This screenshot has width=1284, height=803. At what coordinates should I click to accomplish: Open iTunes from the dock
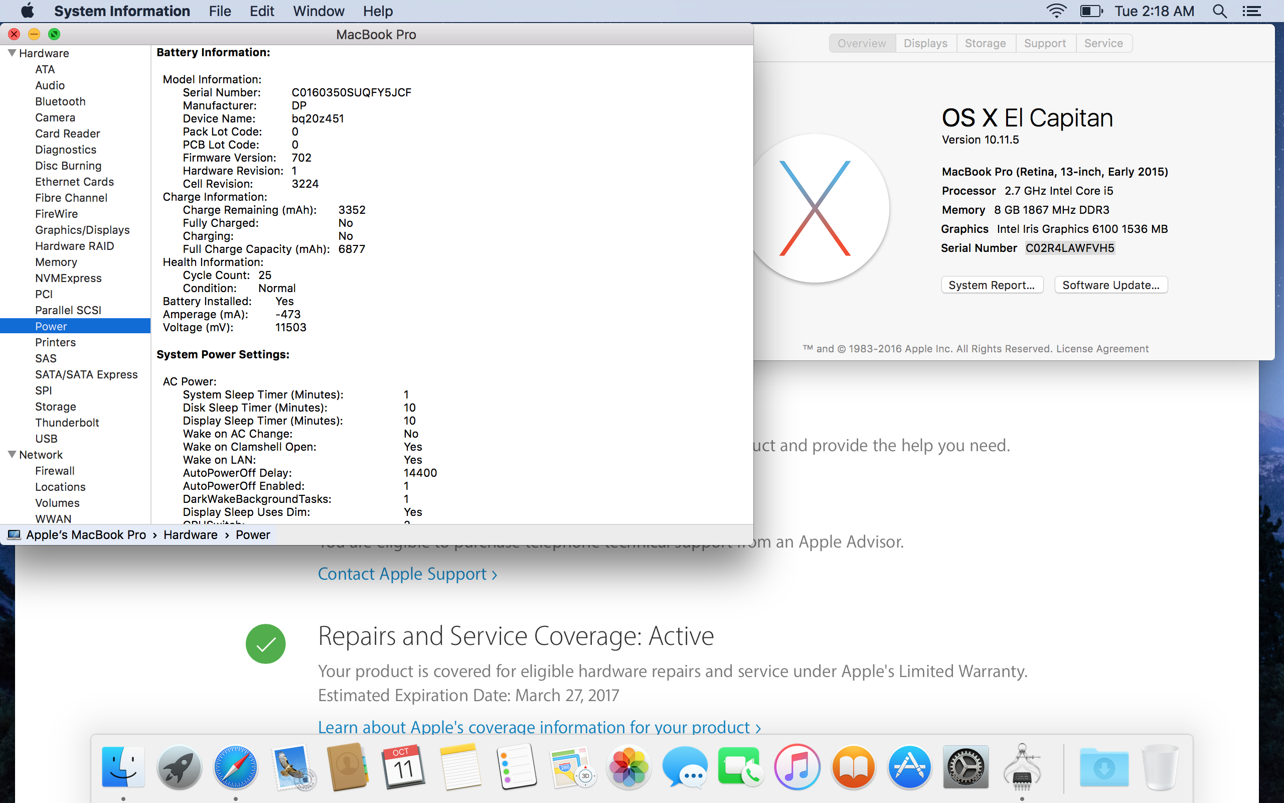coord(797,767)
